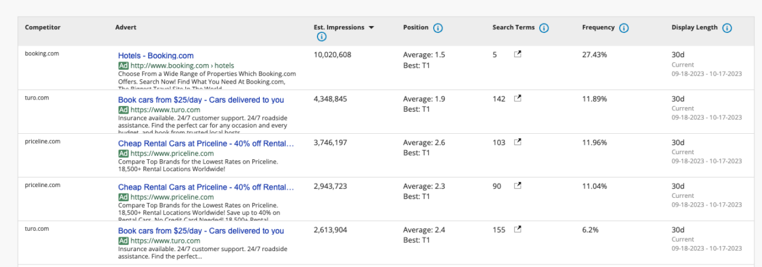Click the 10,020,608 impressions value
The image size is (762, 267).
333,55
